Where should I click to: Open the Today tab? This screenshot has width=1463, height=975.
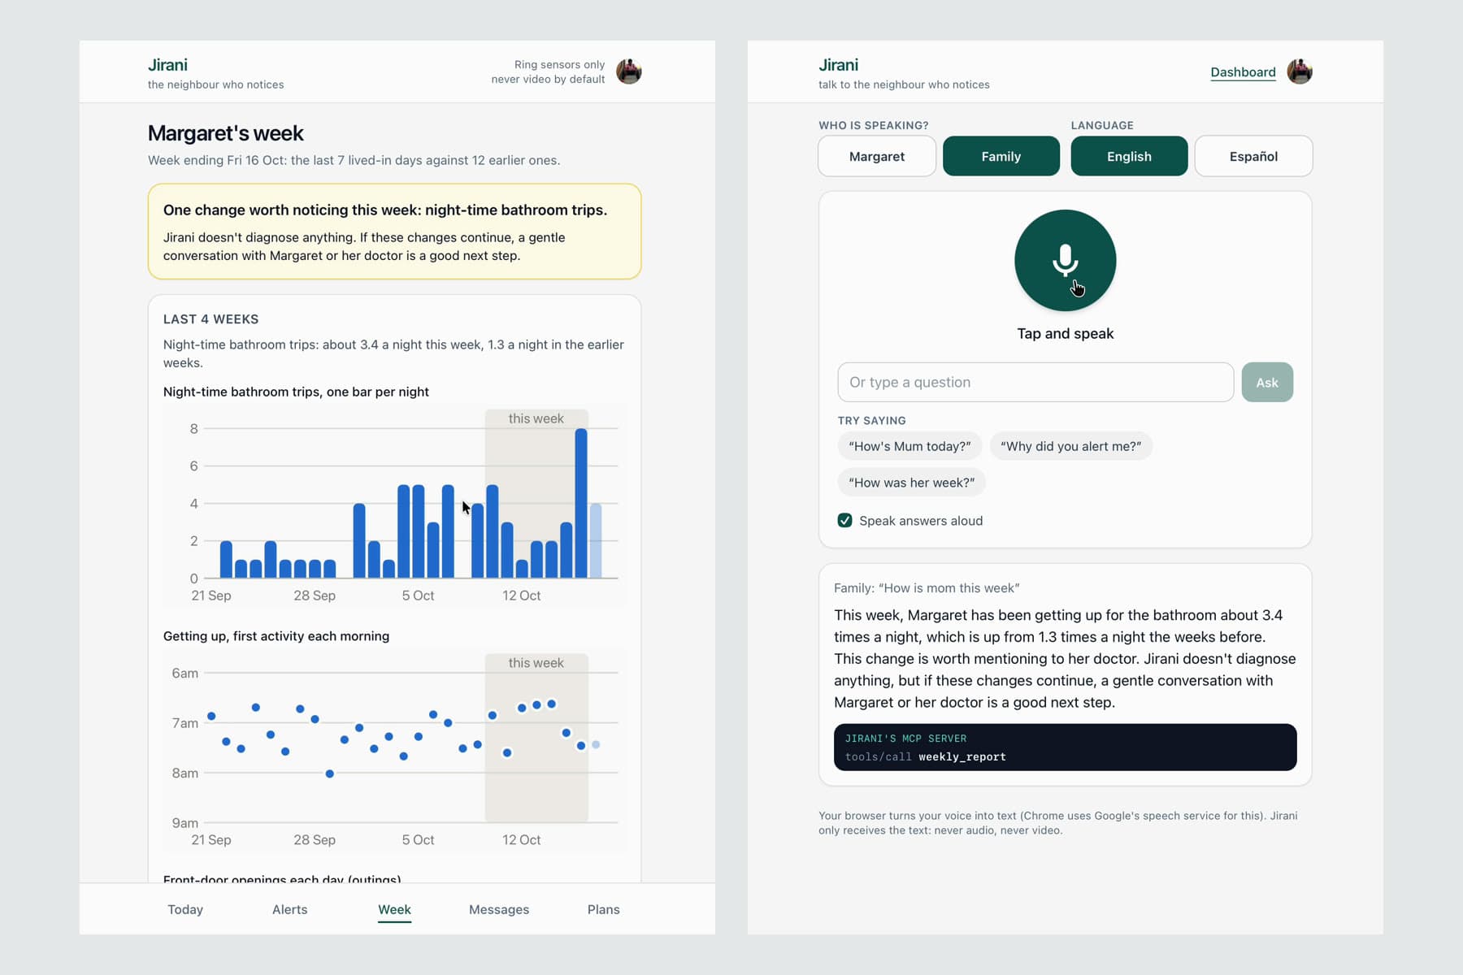pyautogui.click(x=185, y=909)
